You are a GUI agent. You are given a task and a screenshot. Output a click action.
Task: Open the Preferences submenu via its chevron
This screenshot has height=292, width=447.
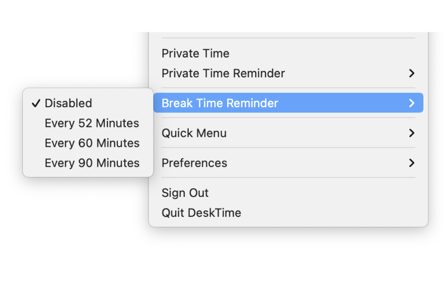coord(411,163)
